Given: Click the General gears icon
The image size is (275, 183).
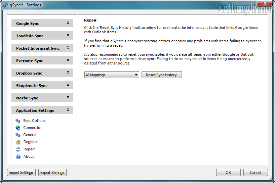Looking at the screenshot, I should point(18,135).
